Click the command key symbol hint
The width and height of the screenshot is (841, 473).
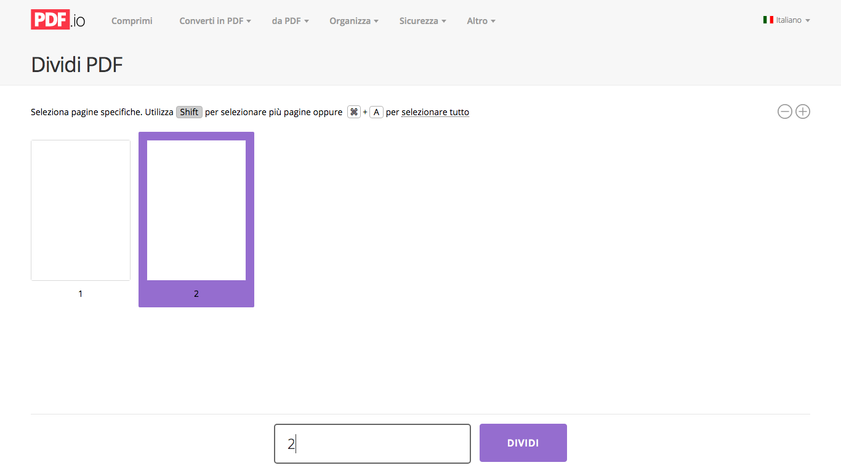(354, 112)
